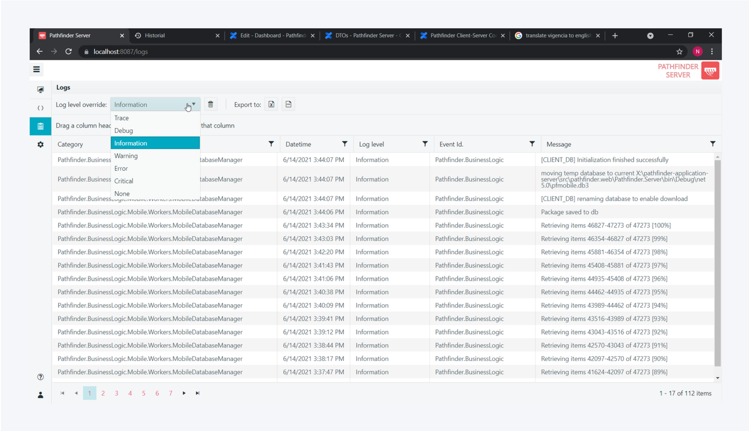Open the hamburger navigation menu

click(x=36, y=69)
